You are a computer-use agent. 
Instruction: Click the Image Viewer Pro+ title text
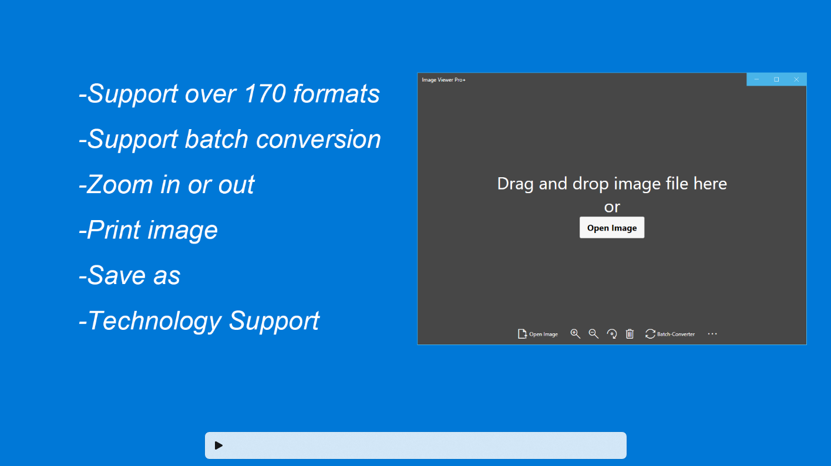point(443,80)
